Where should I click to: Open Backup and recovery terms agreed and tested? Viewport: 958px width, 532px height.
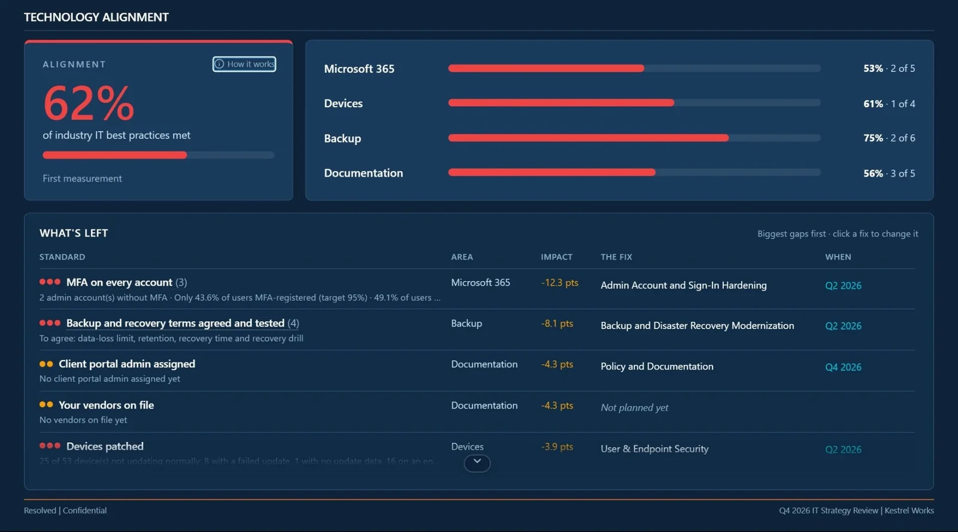coord(175,323)
